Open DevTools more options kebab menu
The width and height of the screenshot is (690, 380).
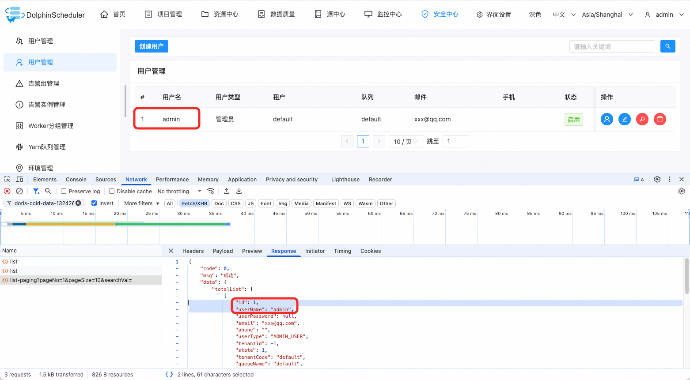coord(670,179)
